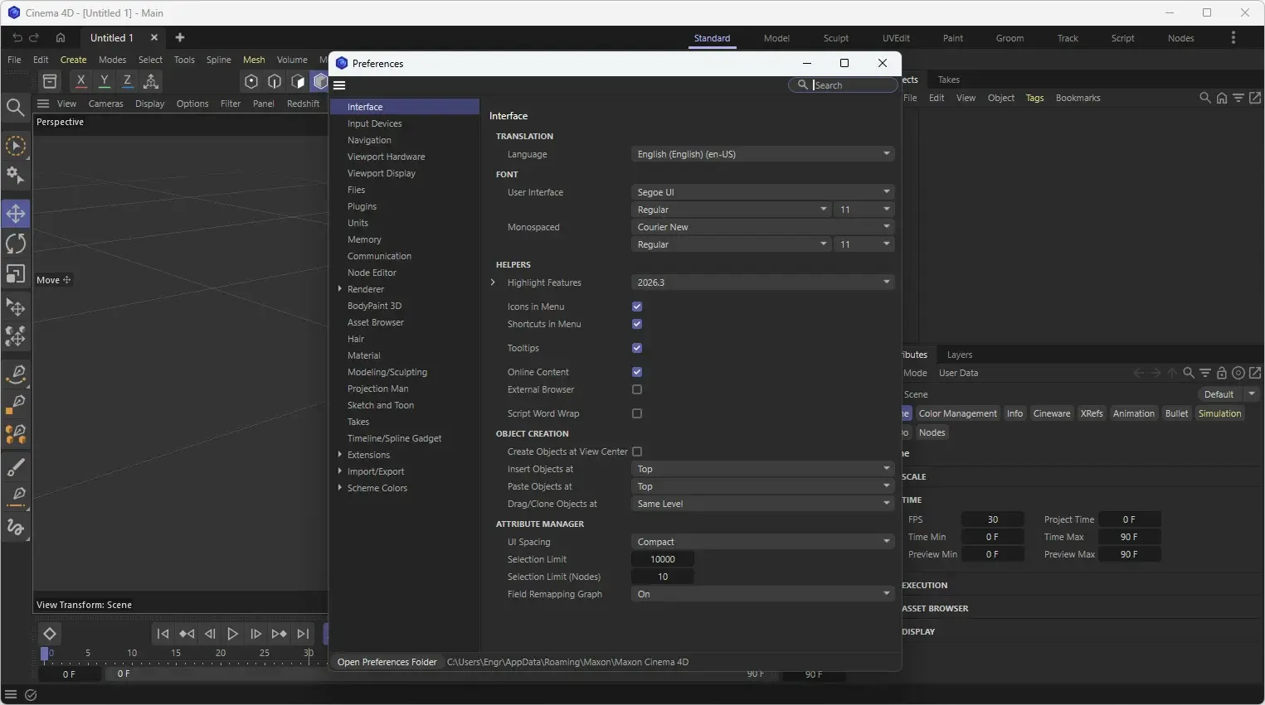The height and width of the screenshot is (705, 1265).
Task: Click the coordinate system icon beside Z
Action: click(x=151, y=81)
